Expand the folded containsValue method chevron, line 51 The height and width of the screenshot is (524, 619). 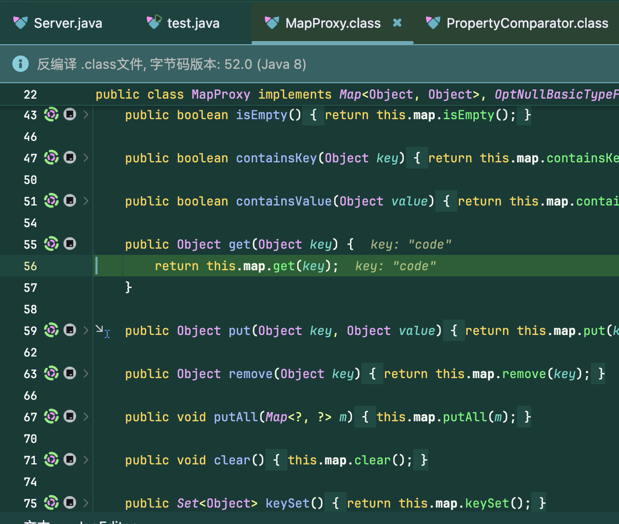click(x=86, y=201)
